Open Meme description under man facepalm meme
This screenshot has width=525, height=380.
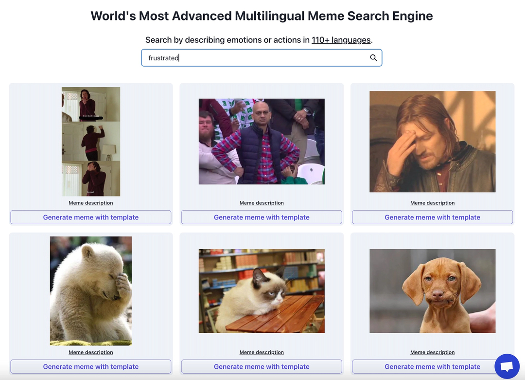pyautogui.click(x=432, y=203)
